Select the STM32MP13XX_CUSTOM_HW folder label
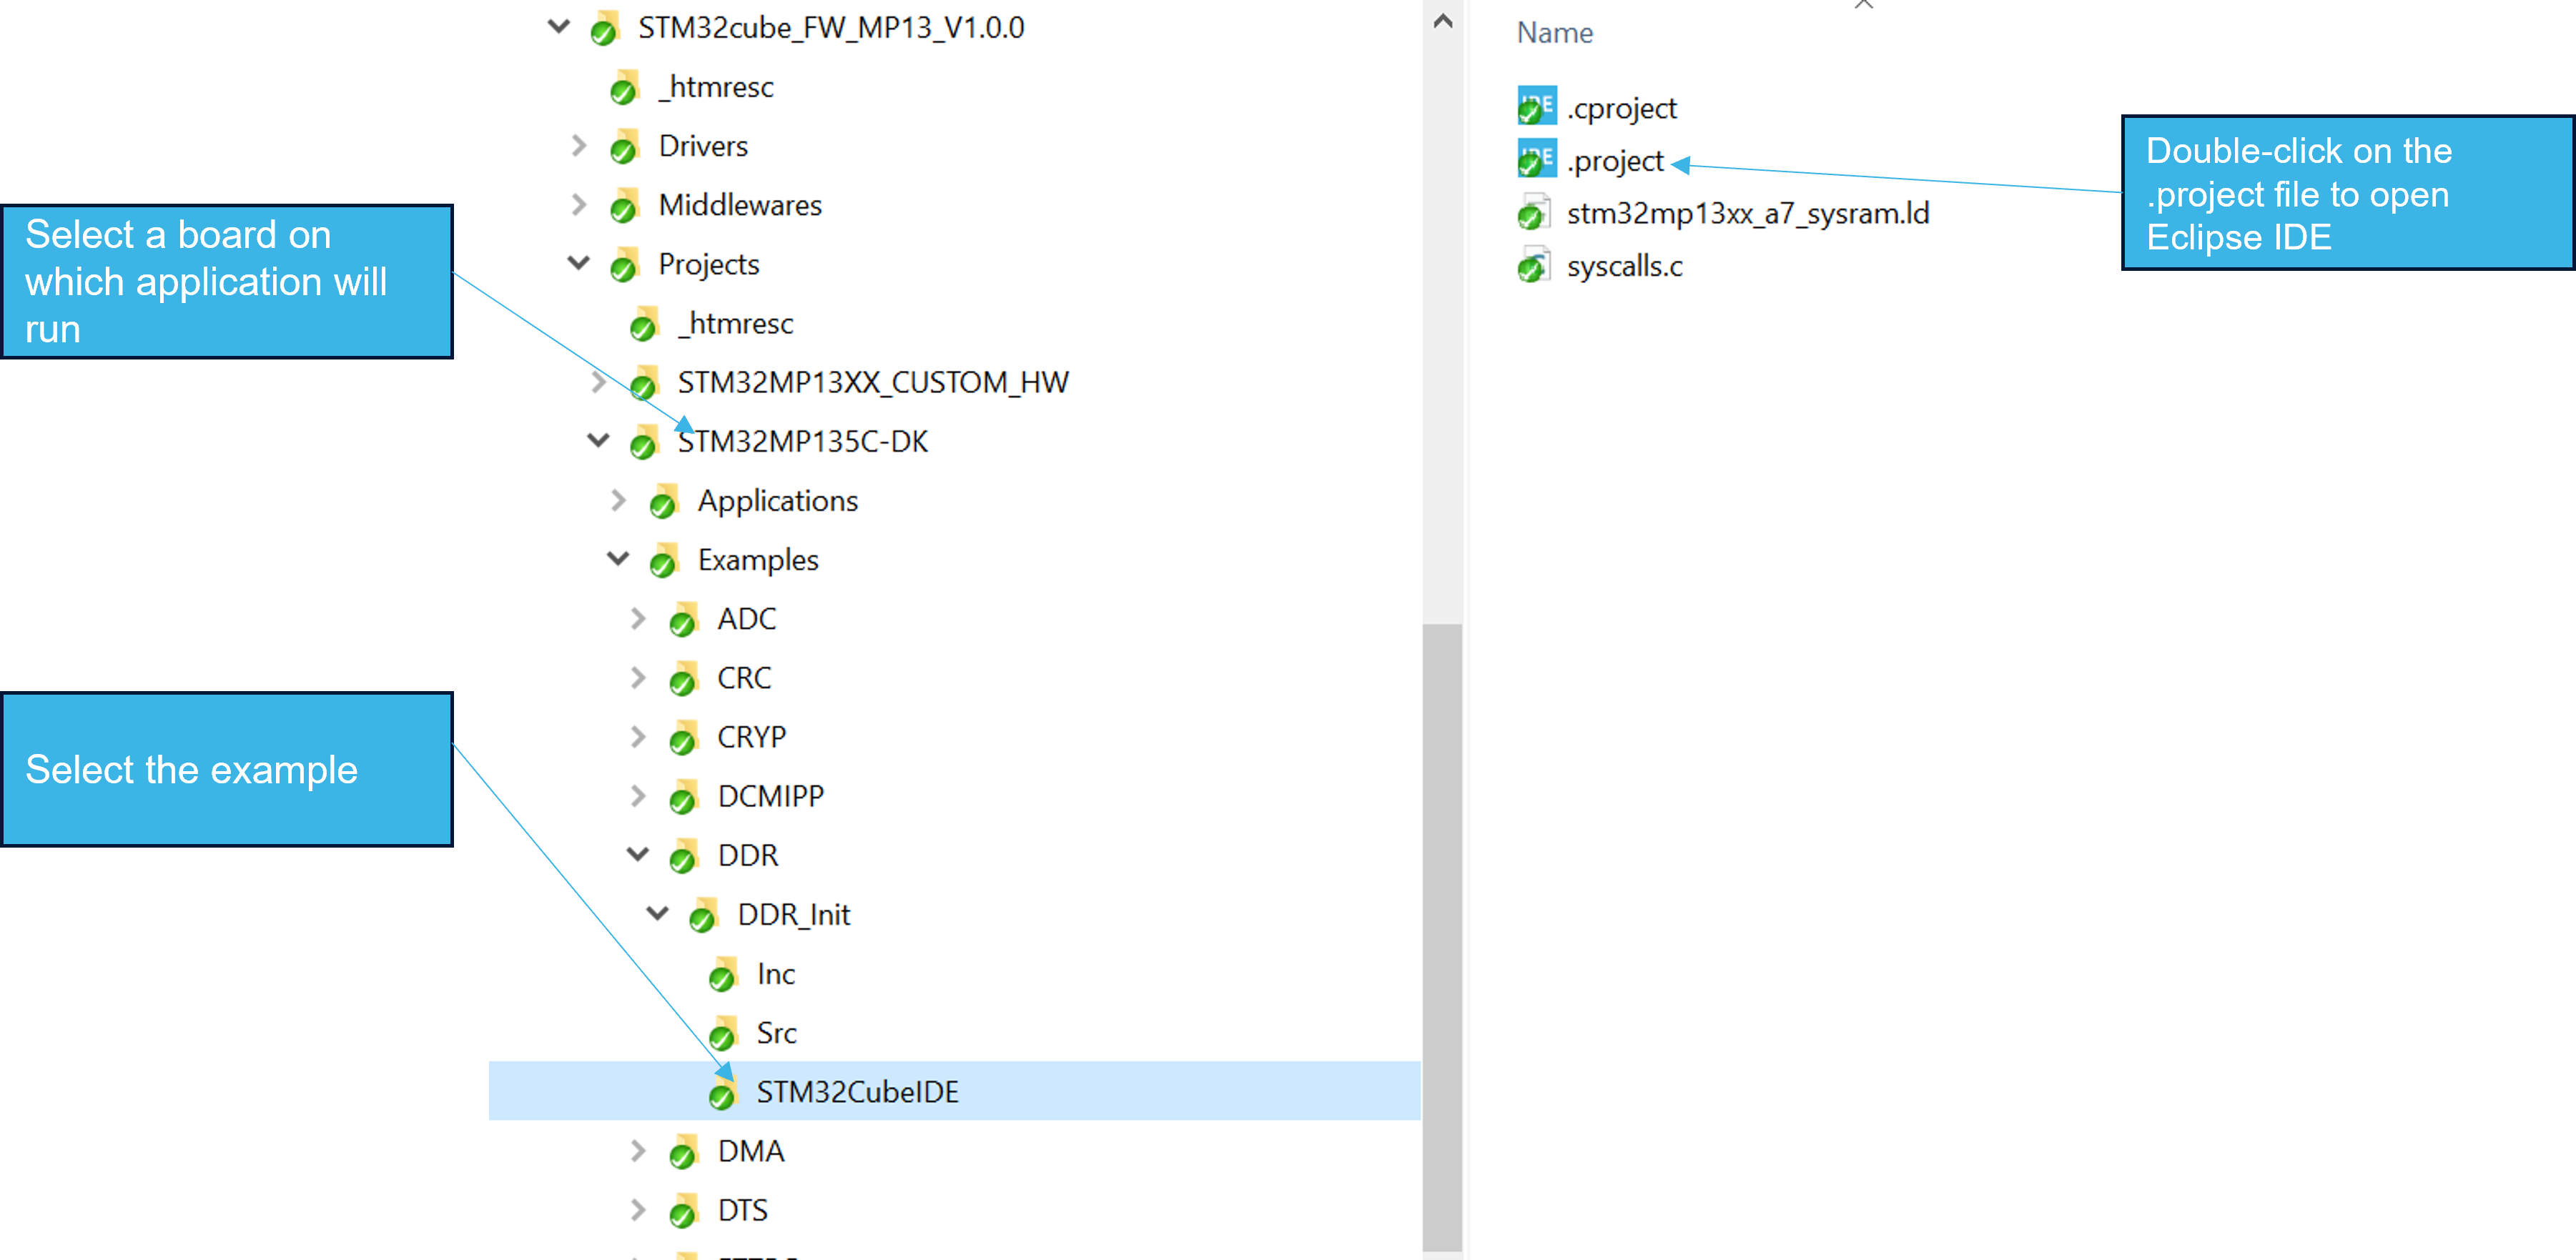2576x1260 pixels. pyautogui.click(x=873, y=382)
